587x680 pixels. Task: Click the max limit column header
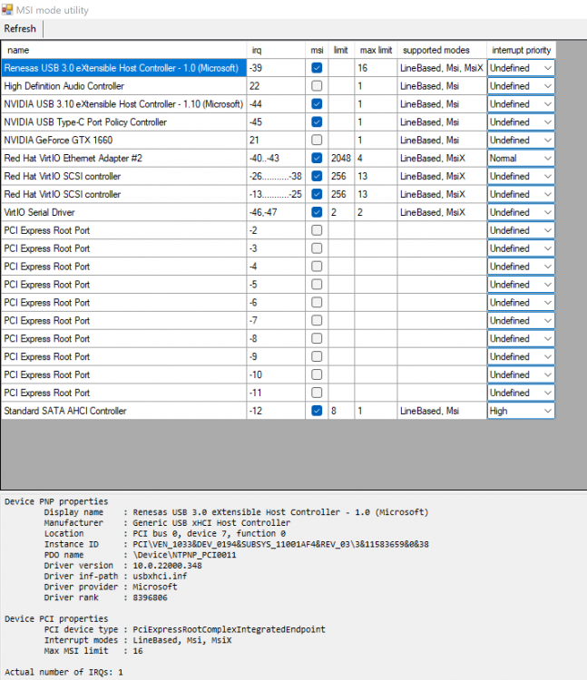coord(376,50)
